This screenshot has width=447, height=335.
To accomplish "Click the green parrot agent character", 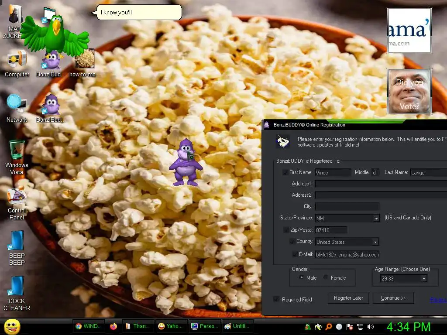I will coord(55,36).
